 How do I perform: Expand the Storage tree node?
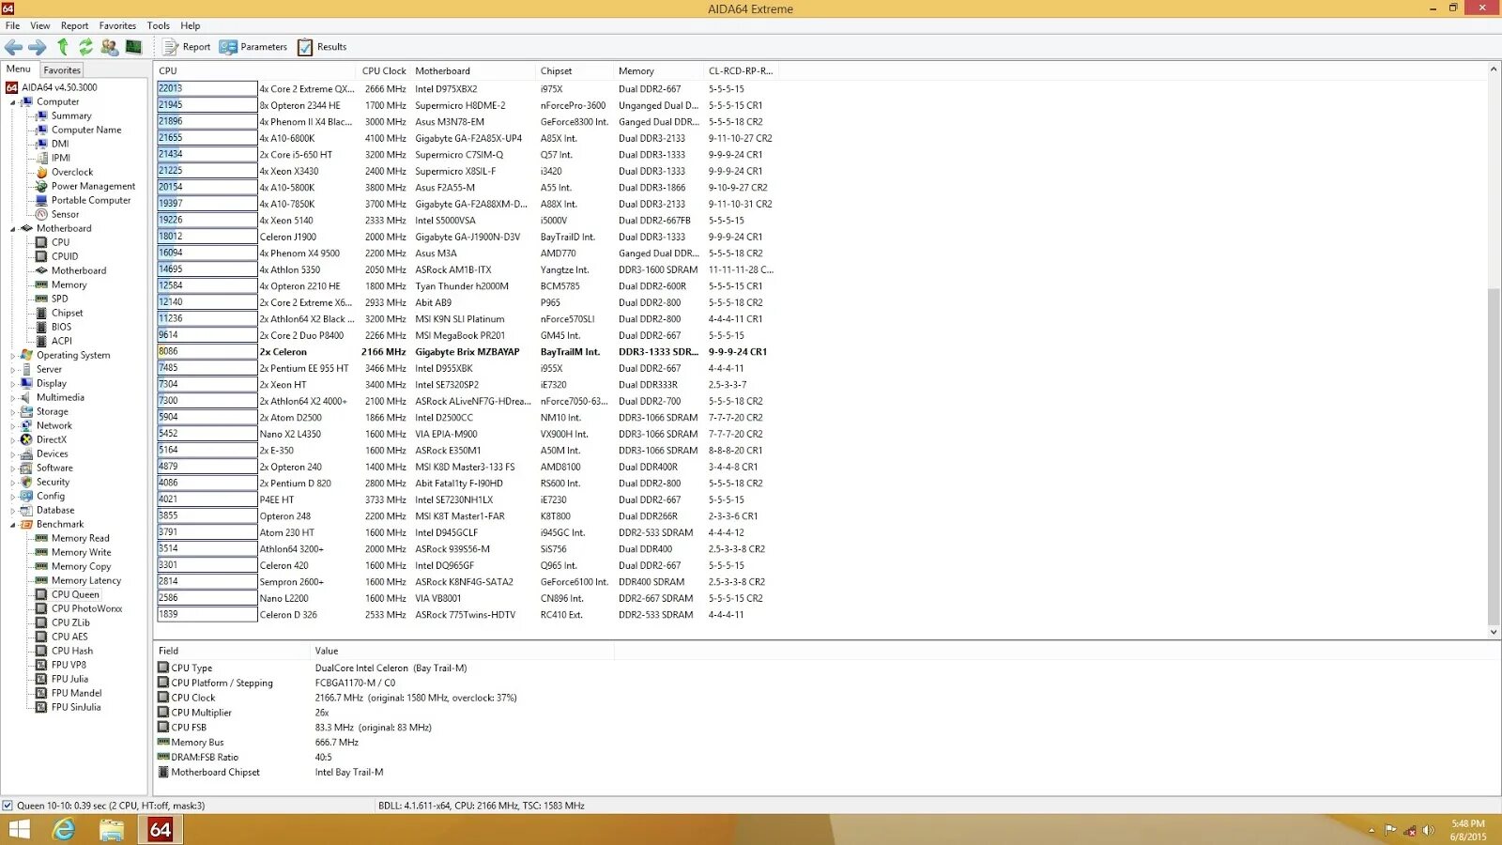coord(13,412)
